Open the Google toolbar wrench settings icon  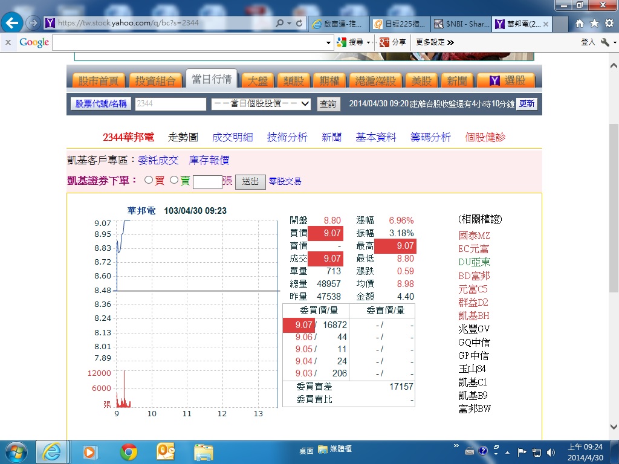(x=605, y=42)
